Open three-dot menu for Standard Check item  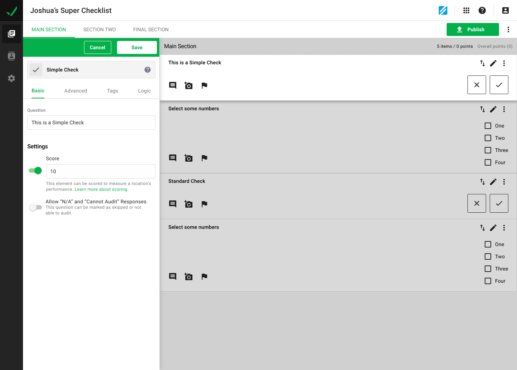tap(504, 182)
